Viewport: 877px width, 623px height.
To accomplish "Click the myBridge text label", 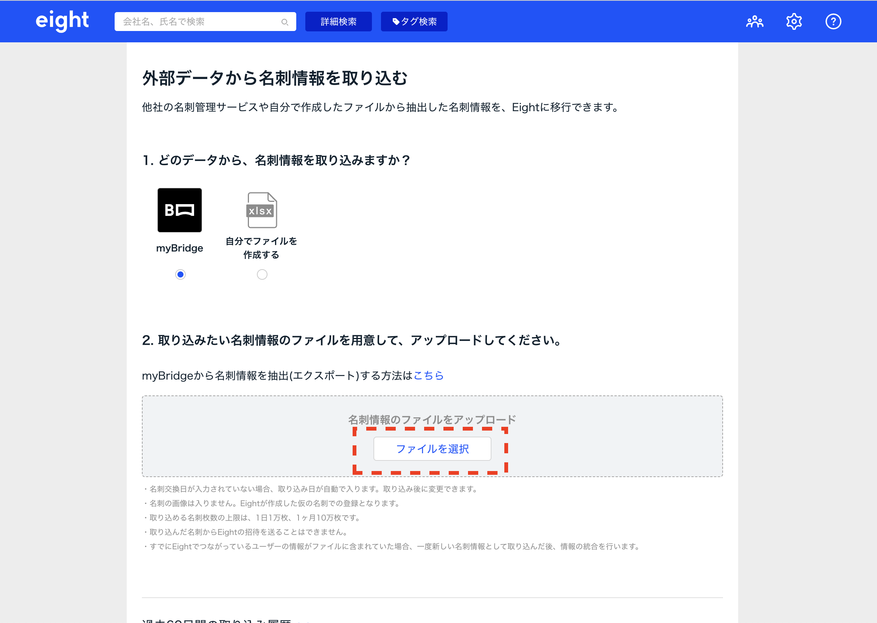I will (180, 248).
